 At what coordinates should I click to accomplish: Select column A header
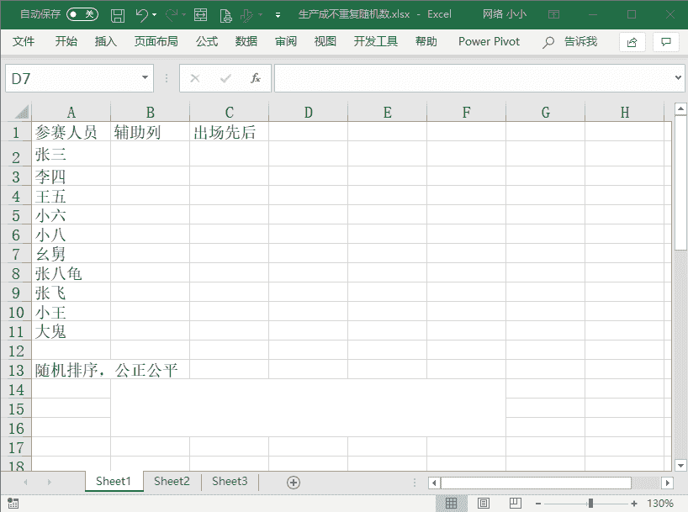click(71, 113)
